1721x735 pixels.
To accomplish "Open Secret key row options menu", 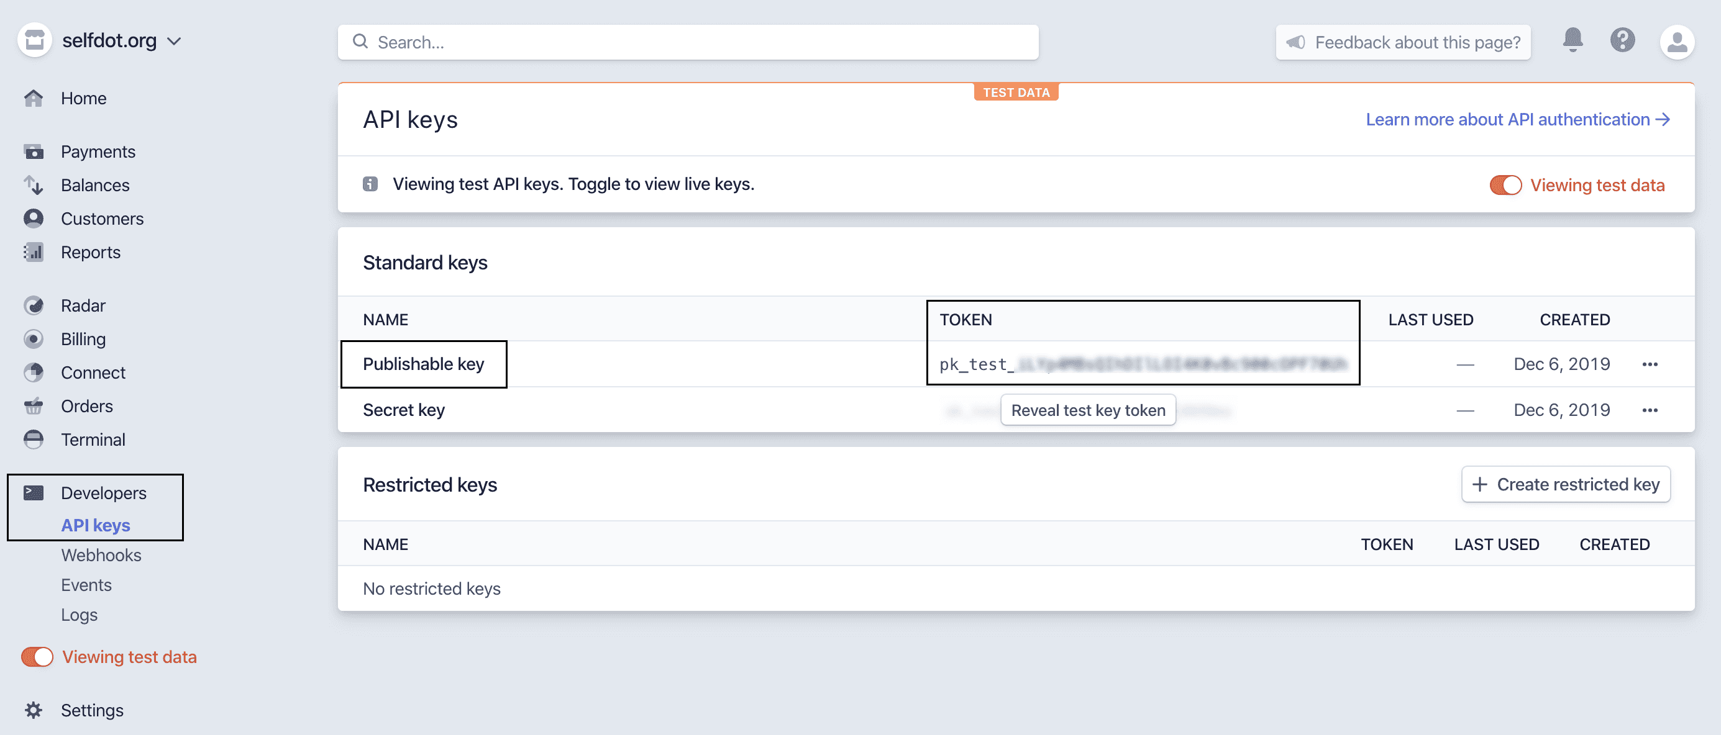I will 1650,410.
